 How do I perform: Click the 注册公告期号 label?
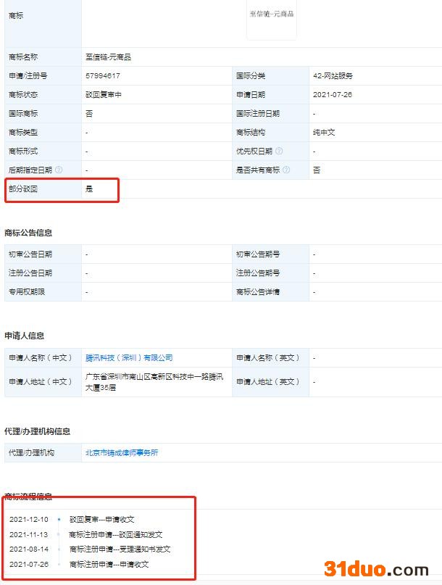coord(258,273)
